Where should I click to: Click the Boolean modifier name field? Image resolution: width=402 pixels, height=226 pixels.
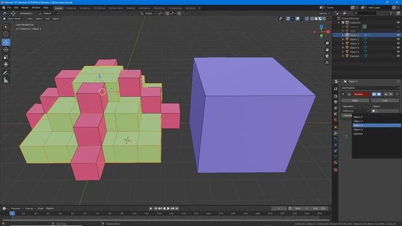point(361,94)
